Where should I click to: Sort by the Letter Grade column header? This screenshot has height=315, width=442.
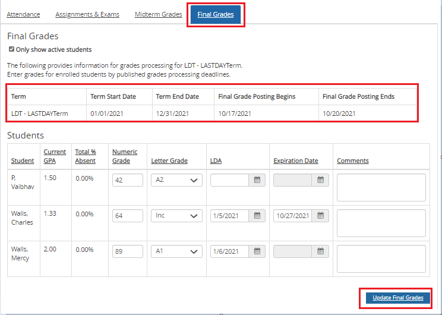point(171,161)
